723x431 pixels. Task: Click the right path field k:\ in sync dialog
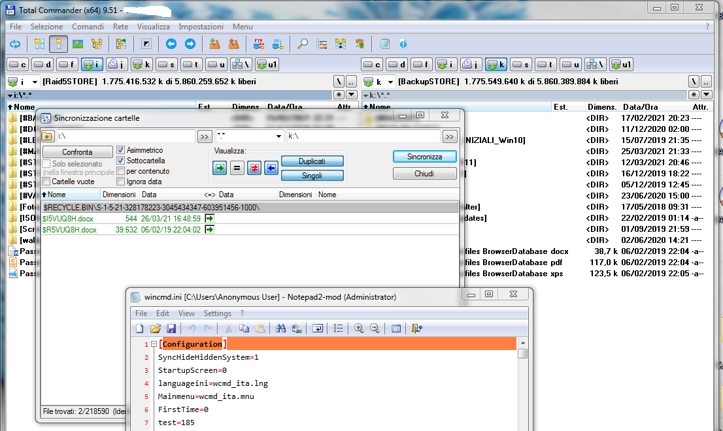(363, 136)
